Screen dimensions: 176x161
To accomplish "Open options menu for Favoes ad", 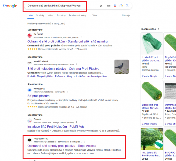I will [x=76, y=122].
